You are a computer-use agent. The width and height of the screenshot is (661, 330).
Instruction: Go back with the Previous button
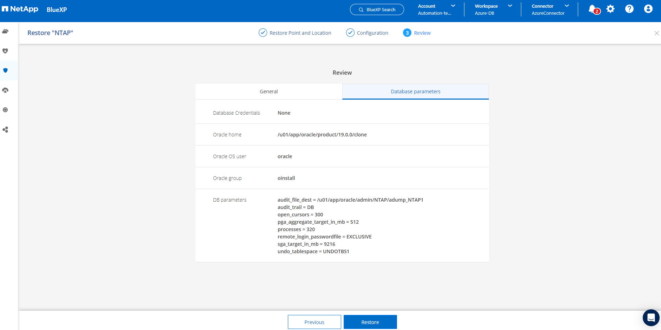click(314, 322)
